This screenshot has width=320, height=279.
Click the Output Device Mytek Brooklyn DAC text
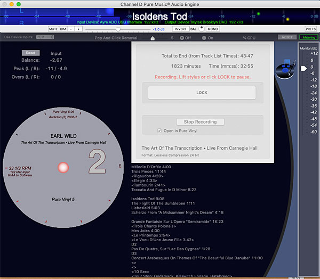[x=204, y=22]
